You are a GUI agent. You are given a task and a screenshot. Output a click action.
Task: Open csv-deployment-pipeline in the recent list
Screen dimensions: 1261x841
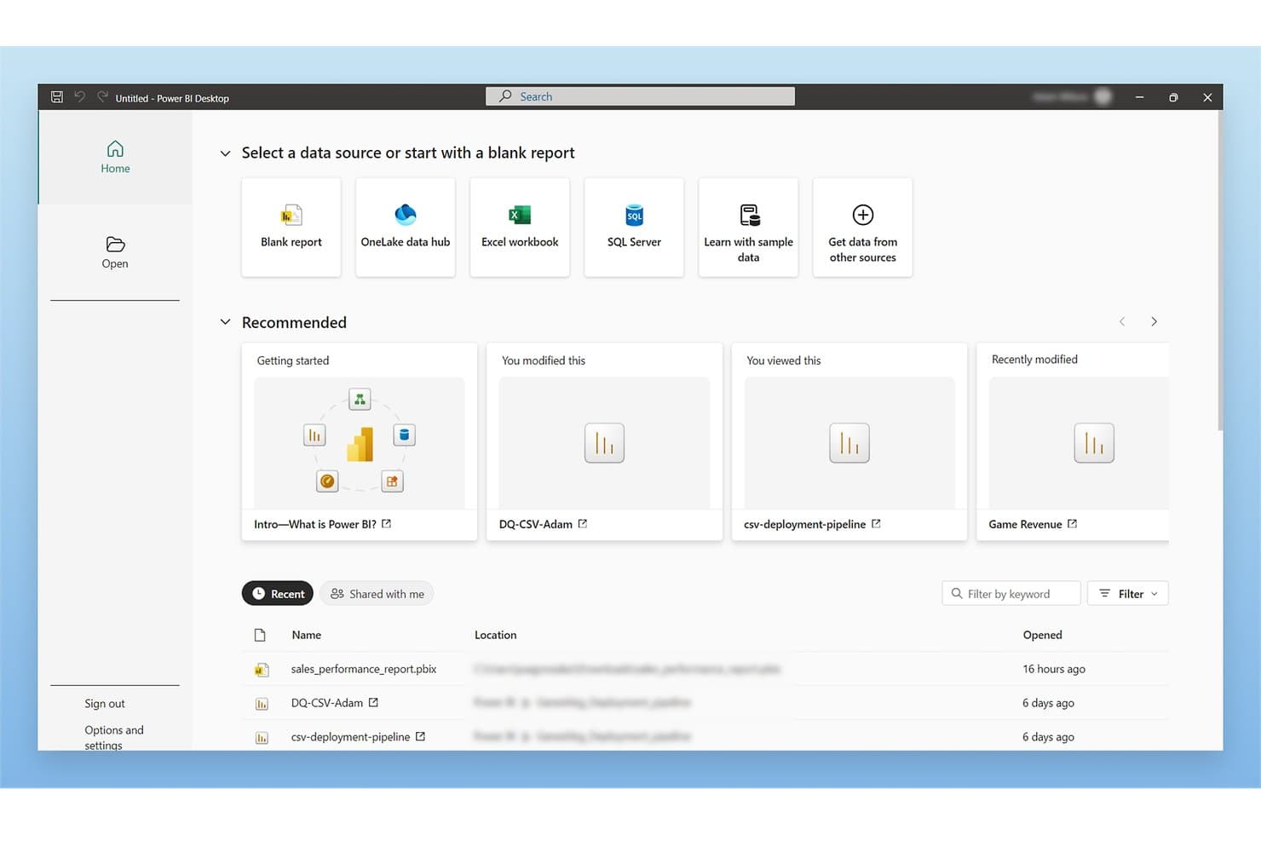350,737
